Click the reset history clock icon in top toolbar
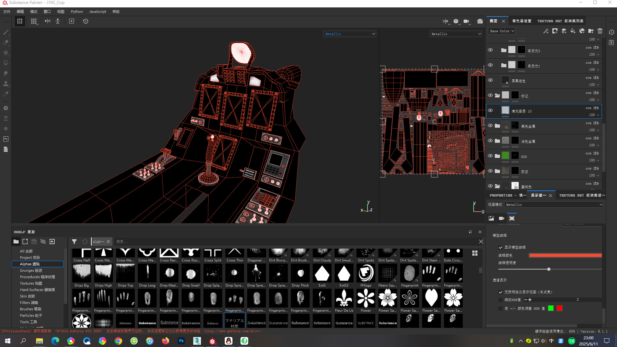617x347 pixels. click(86, 21)
